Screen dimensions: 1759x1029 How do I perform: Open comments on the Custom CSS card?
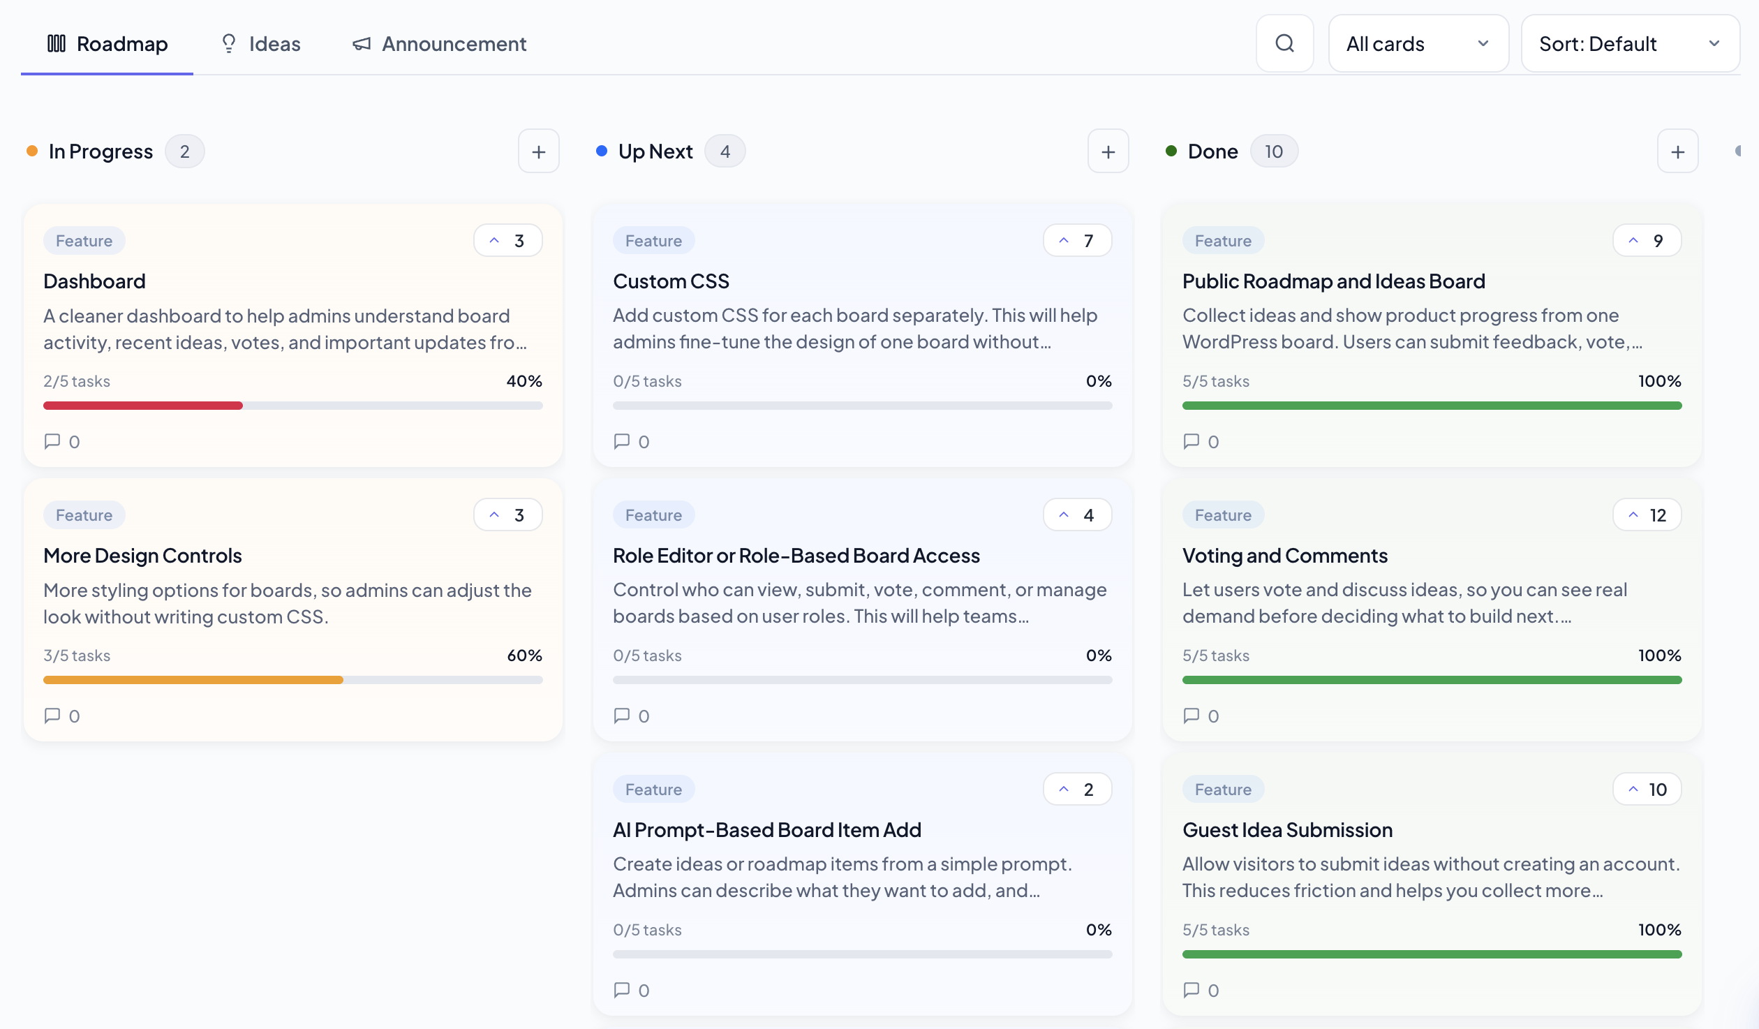pyautogui.click(x=632, y=441)
